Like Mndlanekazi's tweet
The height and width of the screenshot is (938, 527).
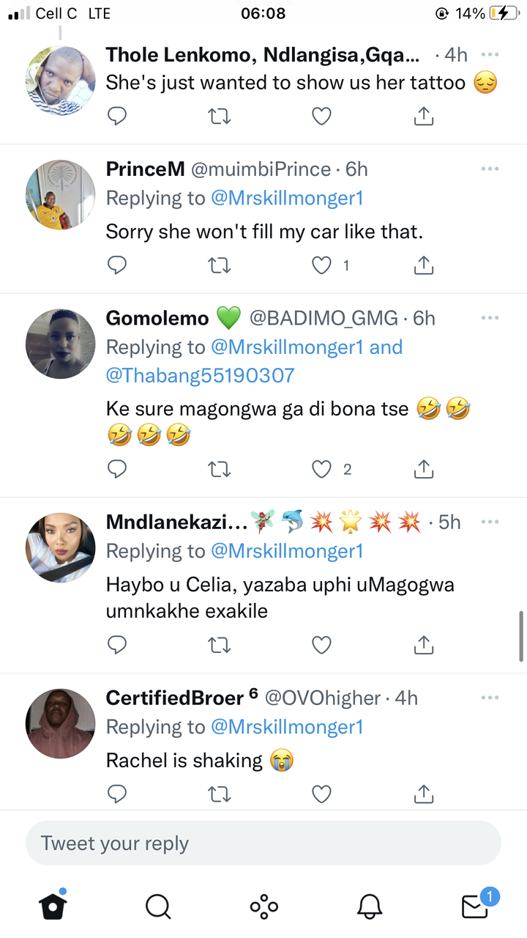pyautogui.click(x=322, y=644)
